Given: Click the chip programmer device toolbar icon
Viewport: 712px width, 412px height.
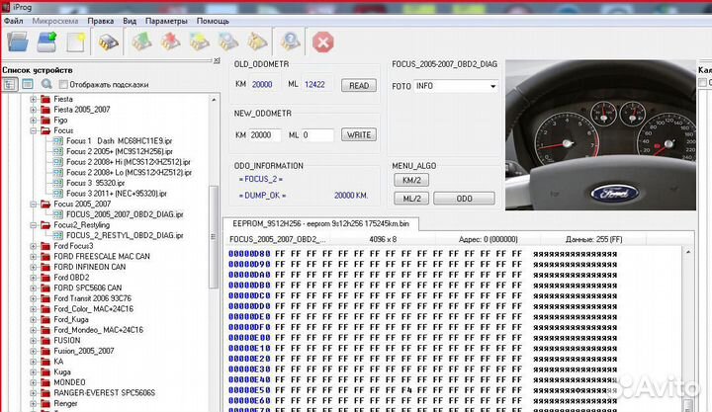Looking at the screenshot, I should click(x=108, y=41).
